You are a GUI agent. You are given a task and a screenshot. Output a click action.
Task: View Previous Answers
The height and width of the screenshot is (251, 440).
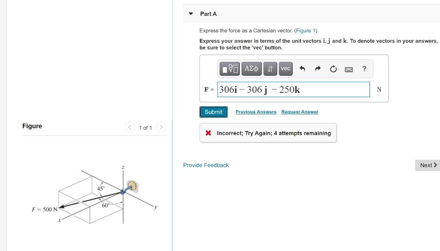point(256,112)
